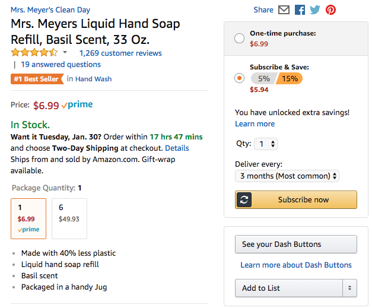This screenshot has height=308, width=372.
Task: Choose the 6-pack package quantity option
Action: click(x=69, y=218)
